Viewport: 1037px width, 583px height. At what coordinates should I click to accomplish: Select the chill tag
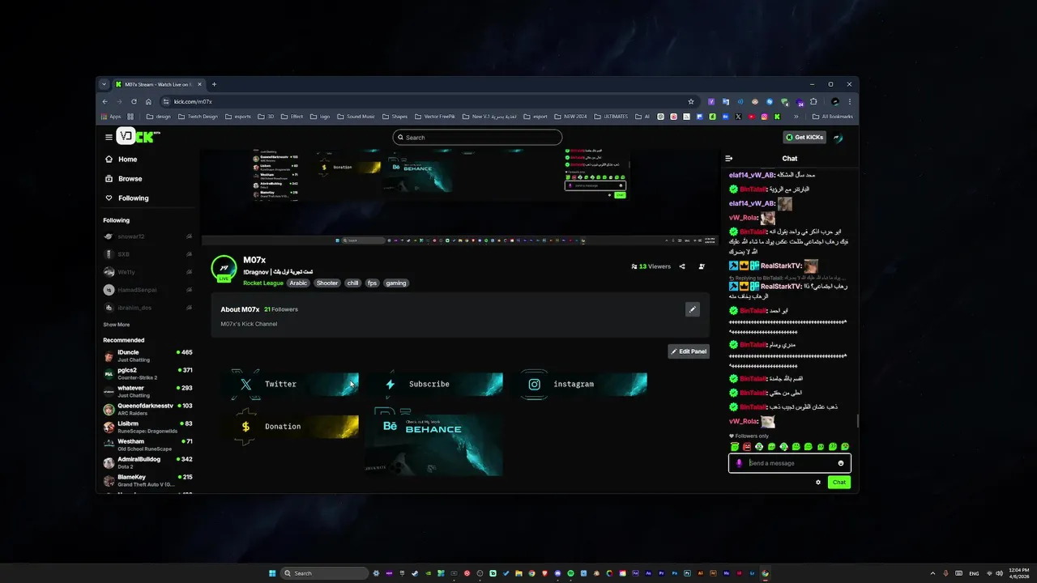pyautogui.click(x=352, y=283)
